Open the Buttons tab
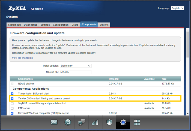The width and height of the screenshot is (191, 131). click(x=104, y=25)
